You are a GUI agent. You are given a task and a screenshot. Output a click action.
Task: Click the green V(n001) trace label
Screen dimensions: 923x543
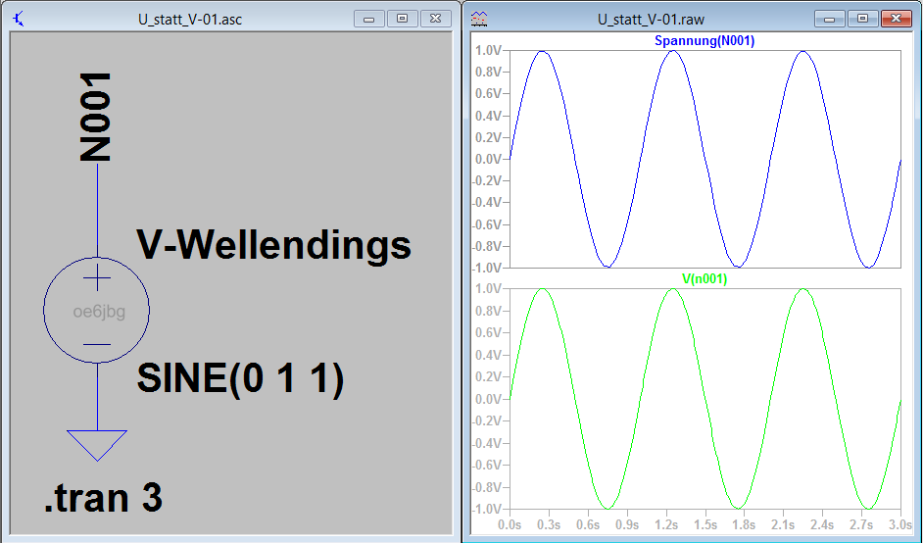click(x=704, y=278)
